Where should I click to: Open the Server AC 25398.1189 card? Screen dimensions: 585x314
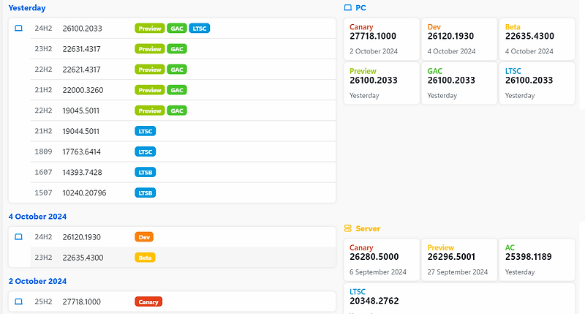[537, 260]
